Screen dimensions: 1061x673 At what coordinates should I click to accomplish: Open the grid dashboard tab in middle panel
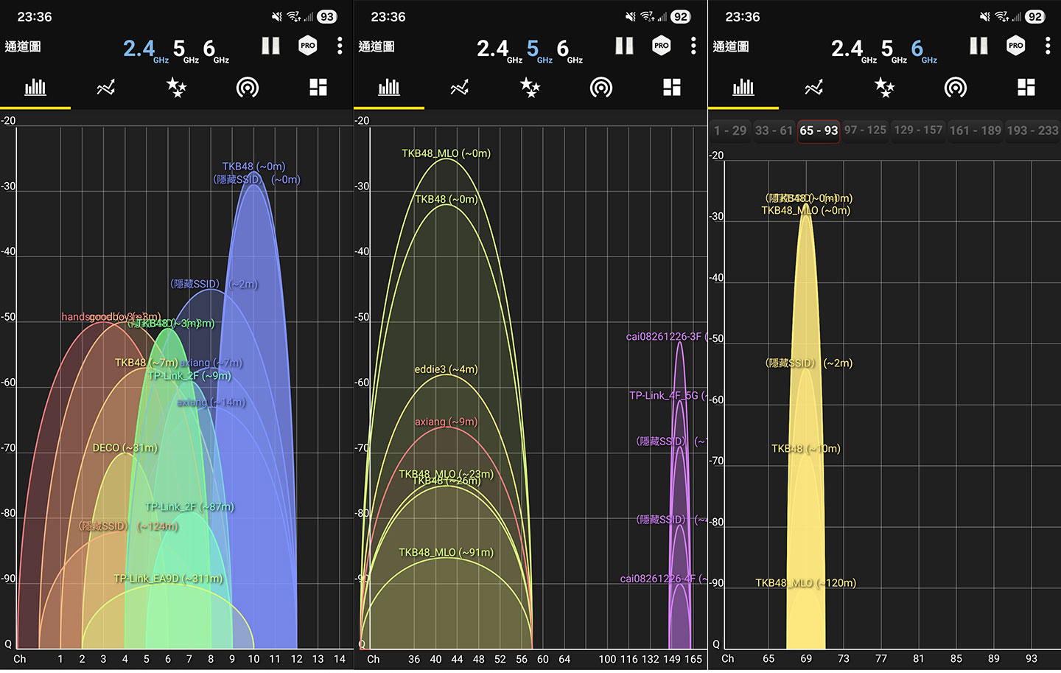pyautogui.click(x=671, y=88)
